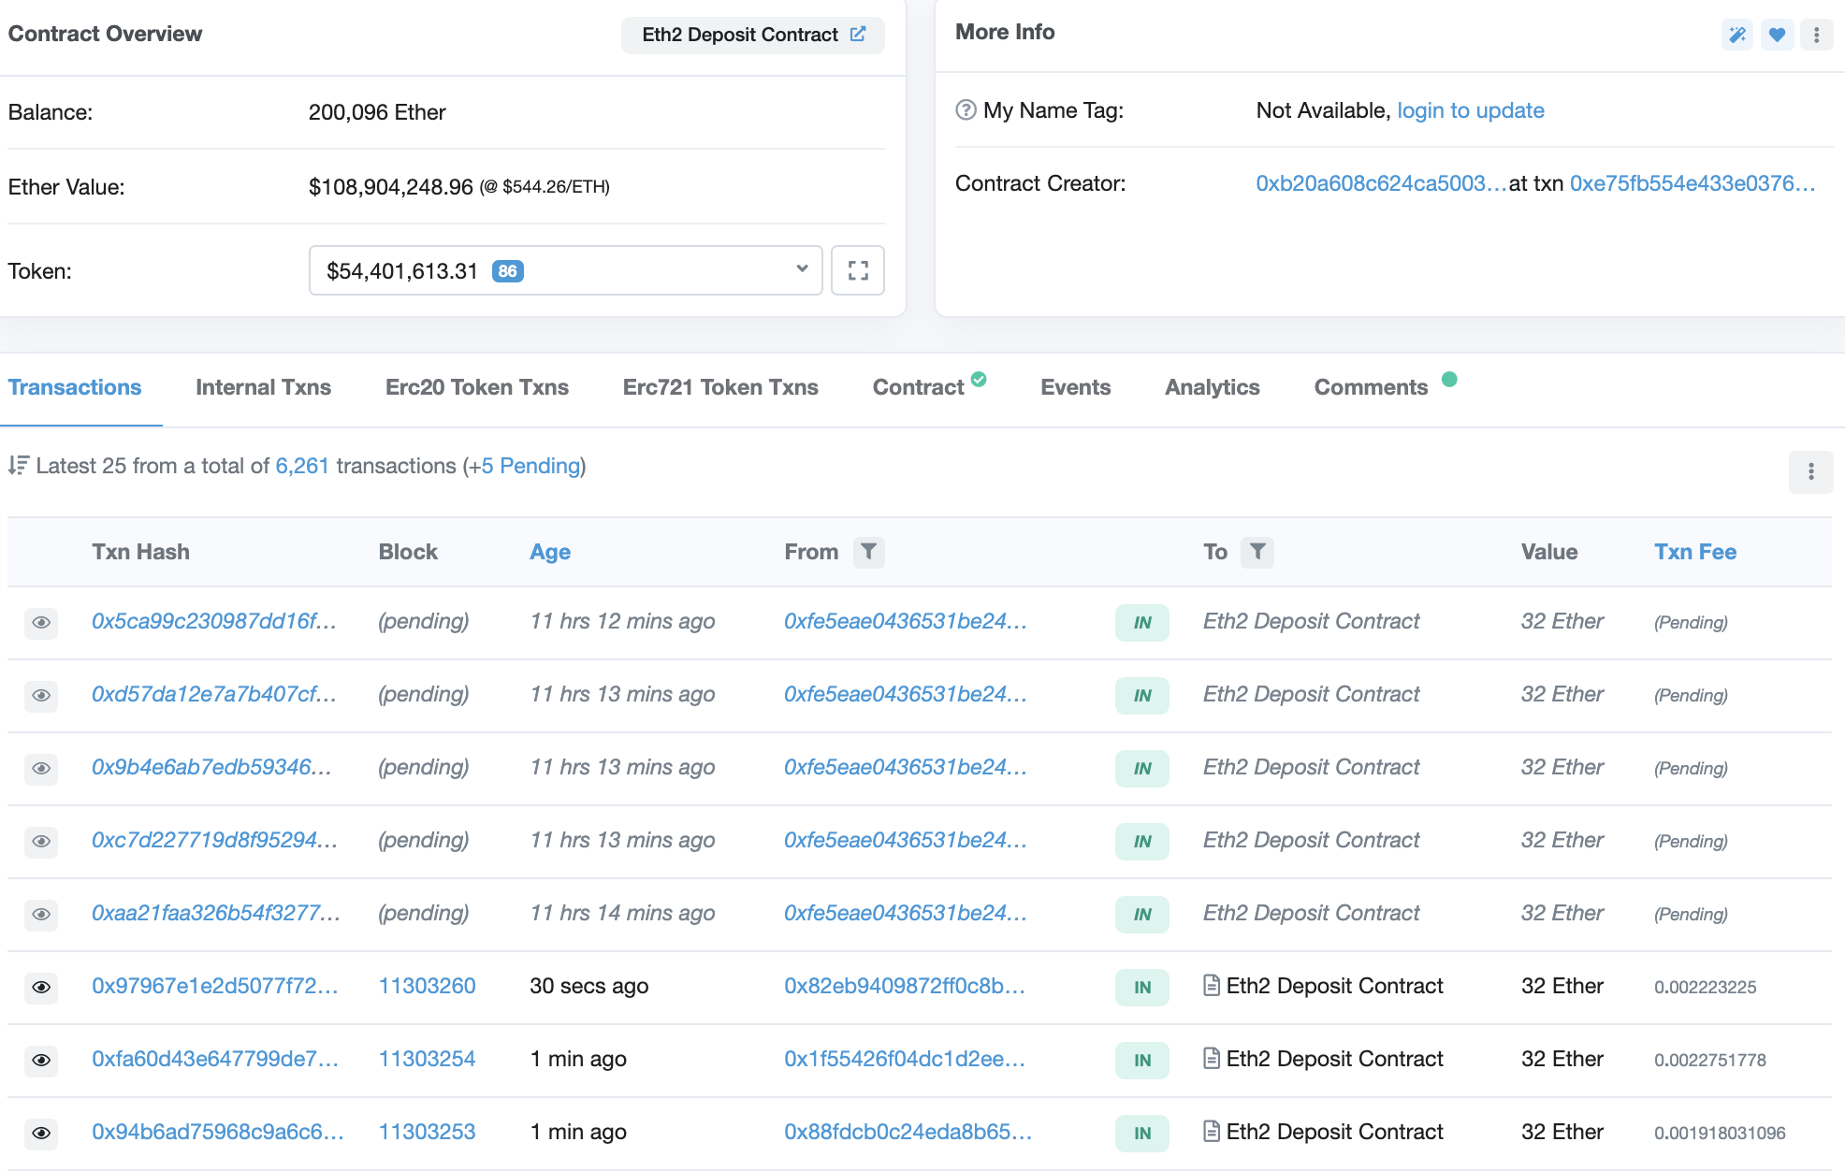Open the Erc20 Token Txns tab

point(476,387)
